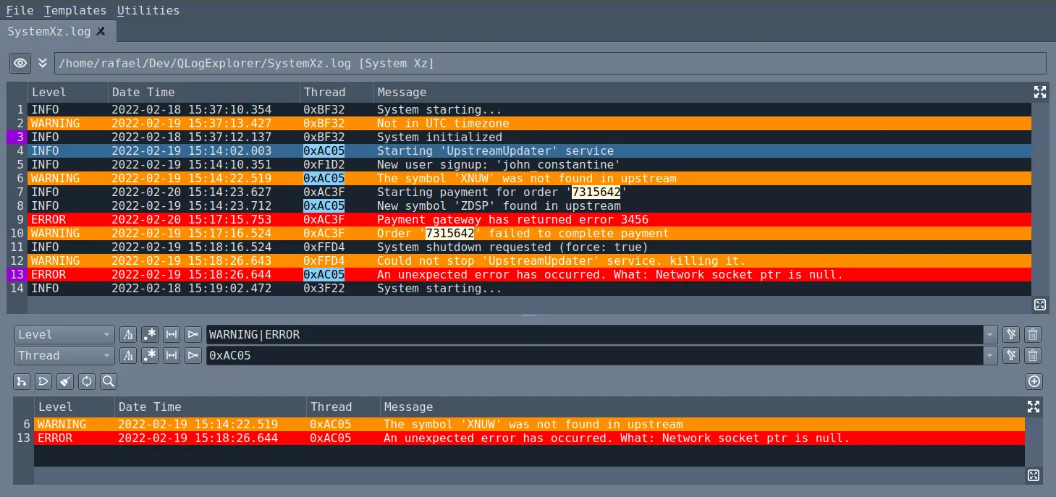The width and height of the screenshot is (1056, 497).
Task: Click the play-shaped icon in the search toolbar
Action: pos(43,381)
